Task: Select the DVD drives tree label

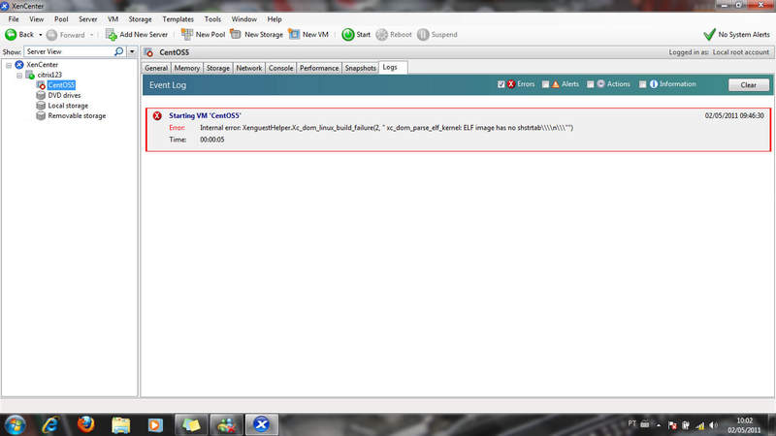Action: pos(64,95)
